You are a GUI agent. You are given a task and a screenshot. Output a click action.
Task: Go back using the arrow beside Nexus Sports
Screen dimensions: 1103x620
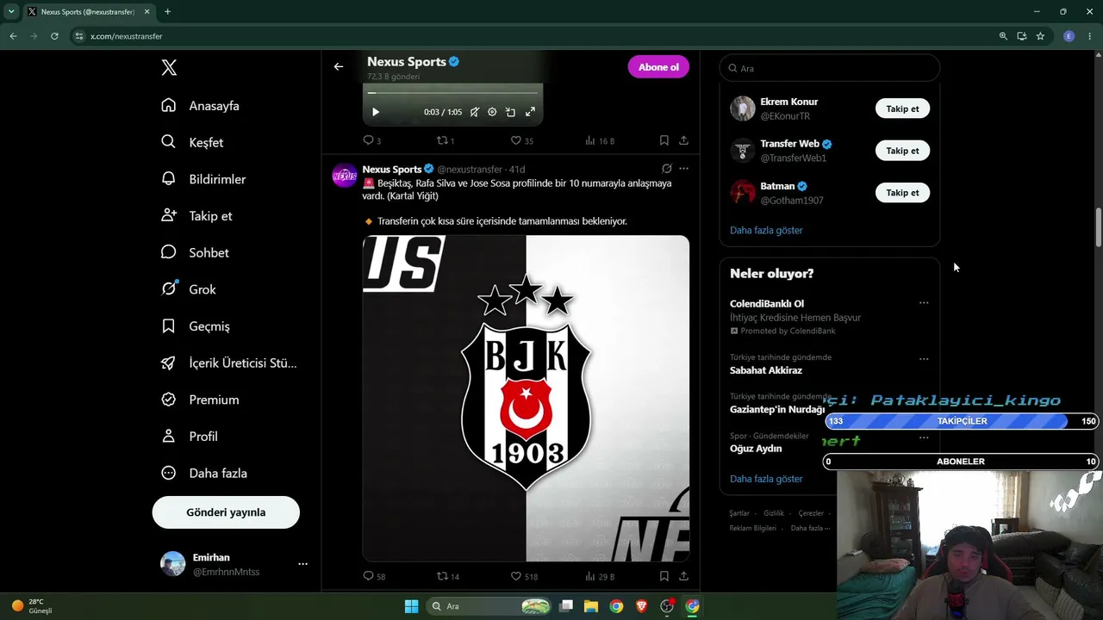pos(339,66)
